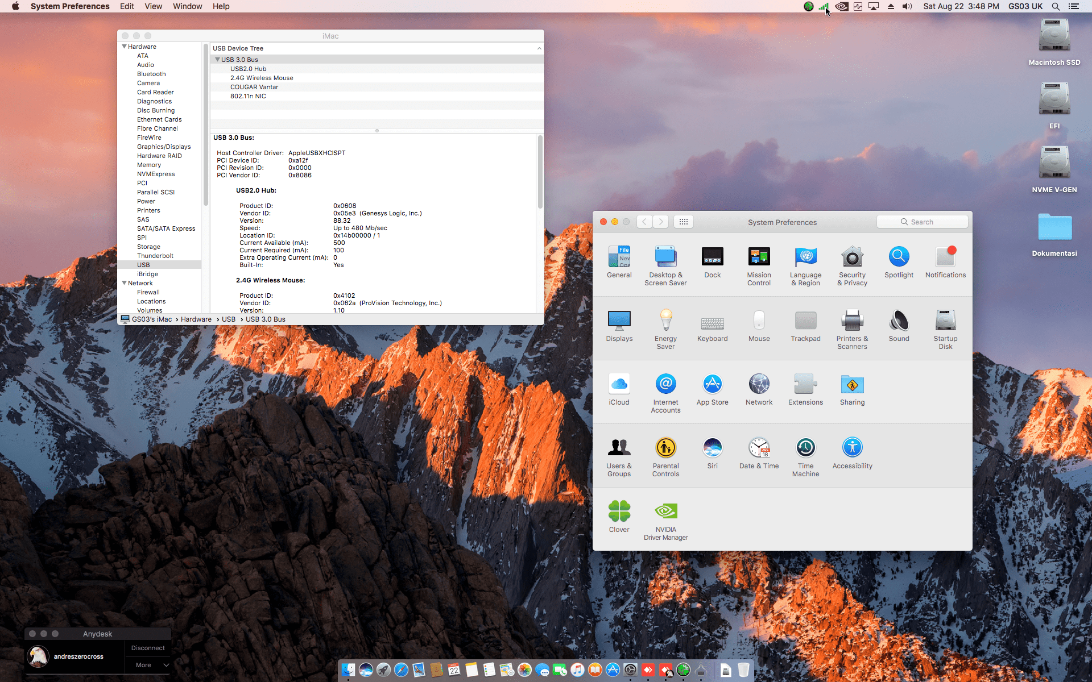Open the Macintosh SSD desktop drive
The image size is (1092, 682).
click(1054, 43)
